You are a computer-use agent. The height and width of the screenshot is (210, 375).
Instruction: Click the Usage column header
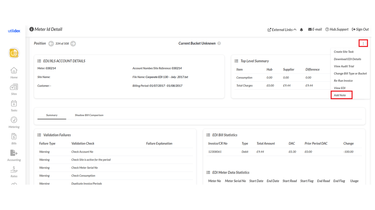(354, 181)
